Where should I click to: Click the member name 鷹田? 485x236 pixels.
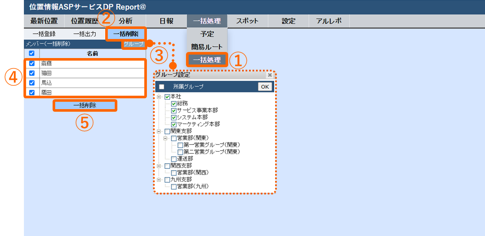point(46,92)
